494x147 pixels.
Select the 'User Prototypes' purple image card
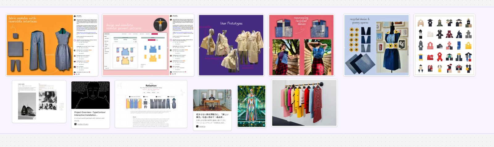point(231,45)
